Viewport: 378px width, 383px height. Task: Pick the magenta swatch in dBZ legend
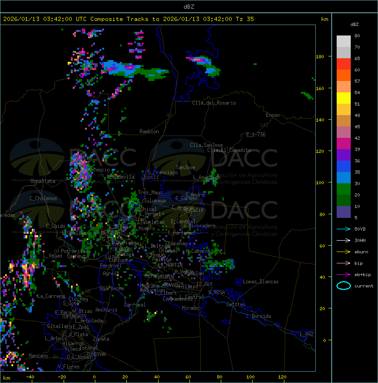(x=343, y=144)
